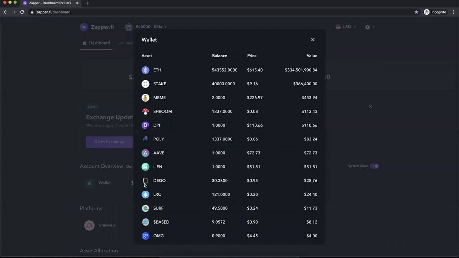Select the LRC token icon
Screen dimensions: 459x258
[145, 194]
